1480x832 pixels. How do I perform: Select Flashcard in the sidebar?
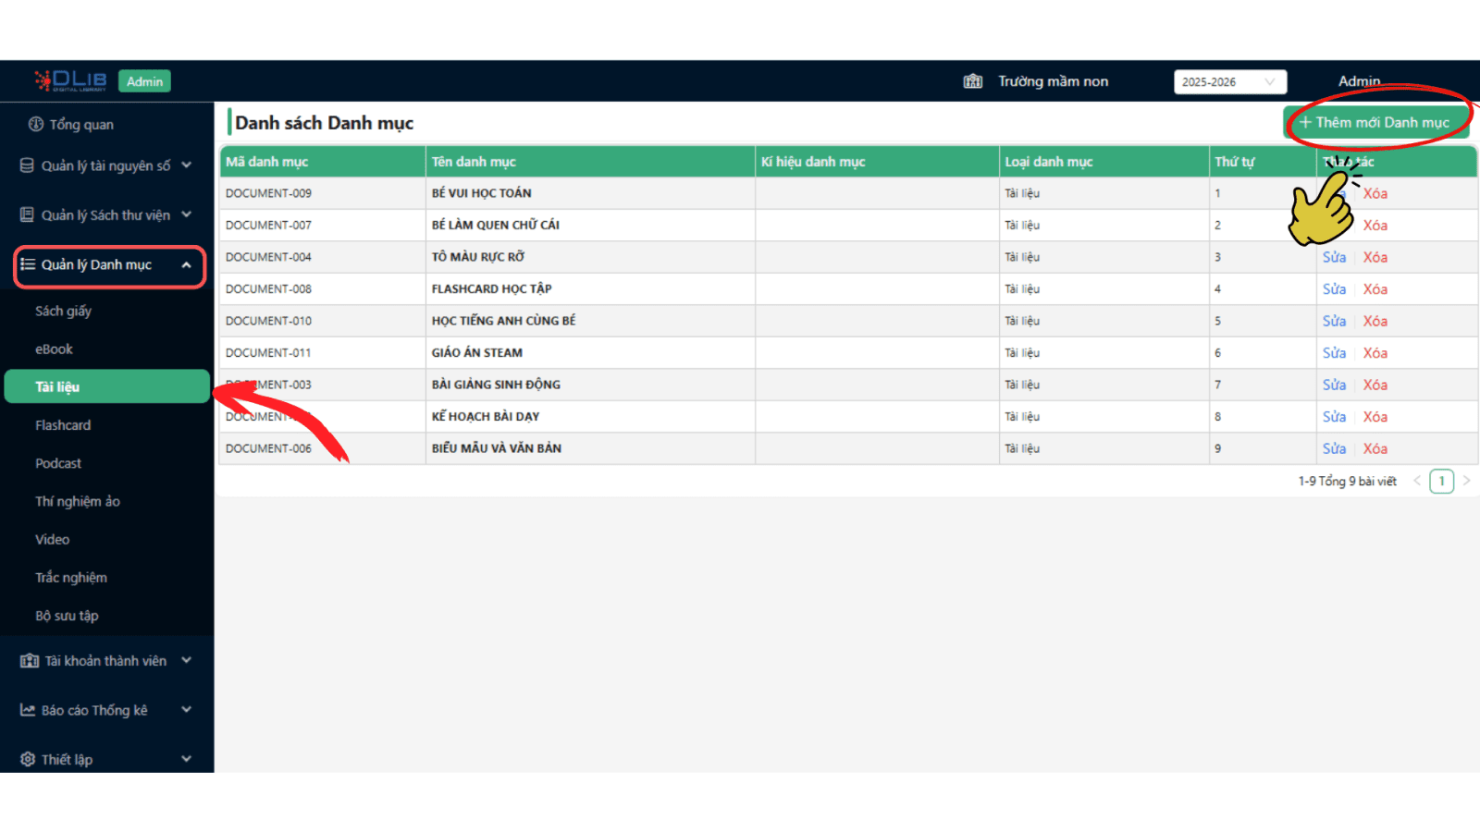pos(63,425)
